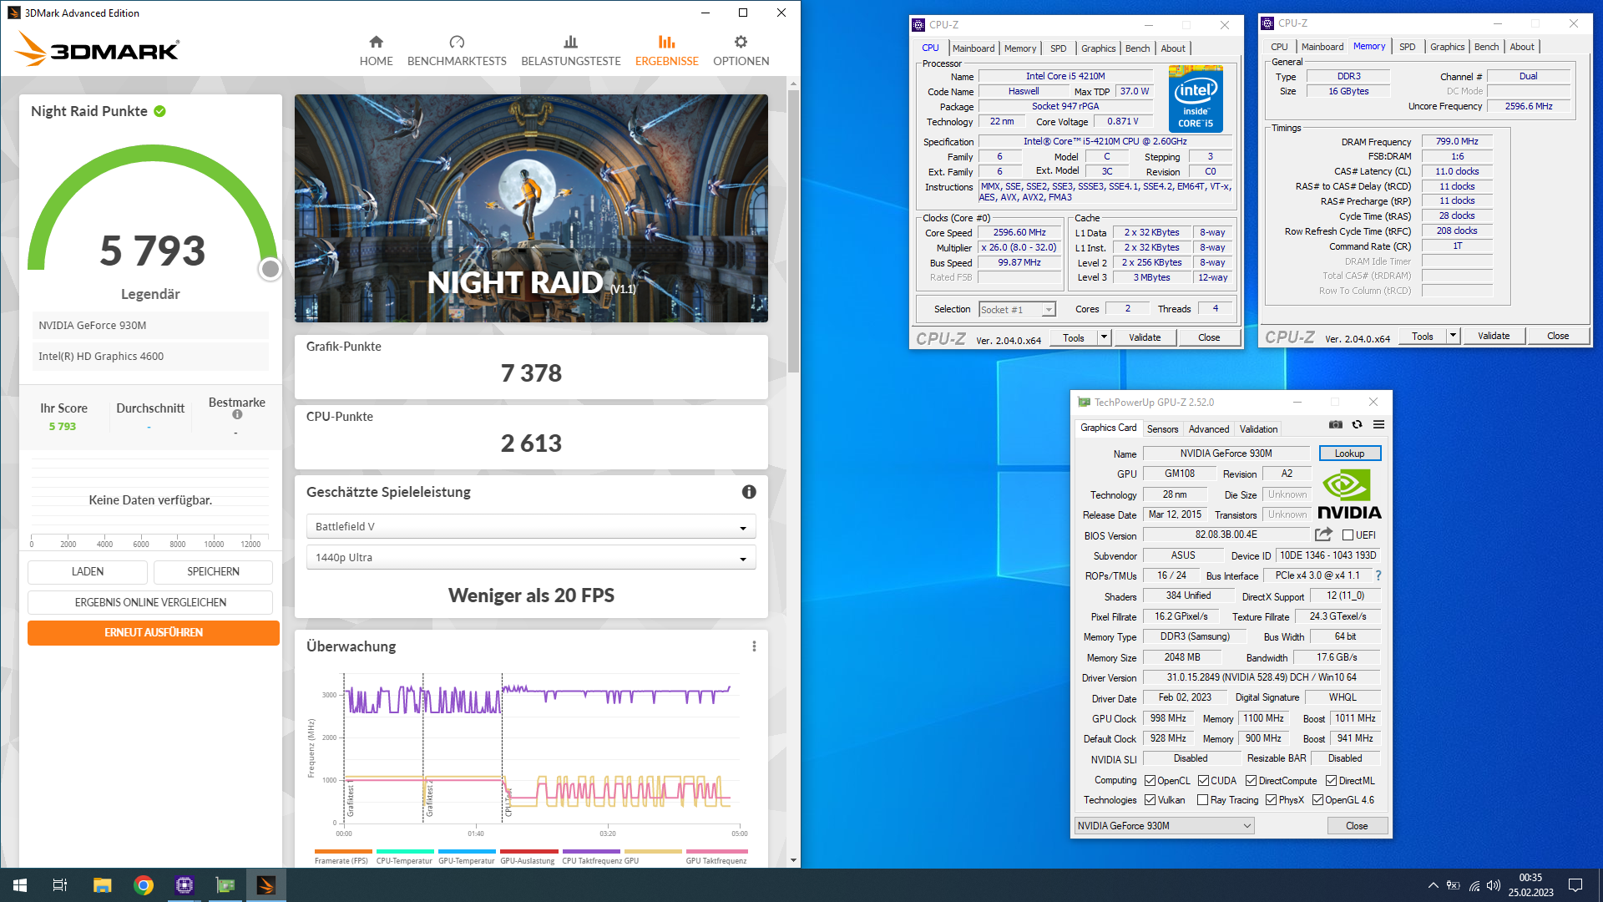This screenshot has width=1603, height=902.
Task: Expand Tools dropdown arrow in CPU-Z CPU window
Action: point(1104,337)
